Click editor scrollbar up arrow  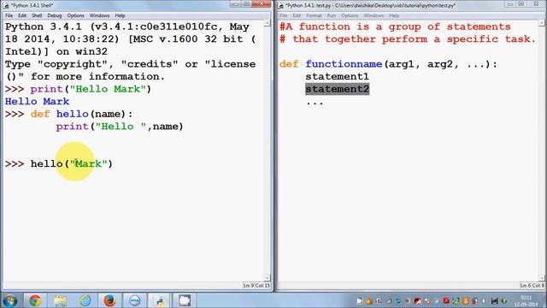[541, 23]
